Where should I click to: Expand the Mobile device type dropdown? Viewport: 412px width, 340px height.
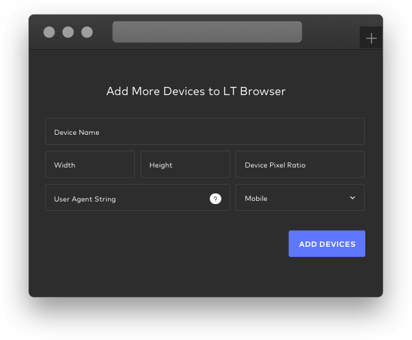300,198
